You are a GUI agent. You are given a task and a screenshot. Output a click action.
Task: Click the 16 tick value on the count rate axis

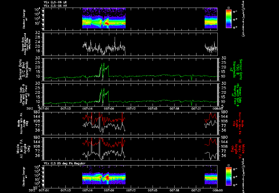37,51
